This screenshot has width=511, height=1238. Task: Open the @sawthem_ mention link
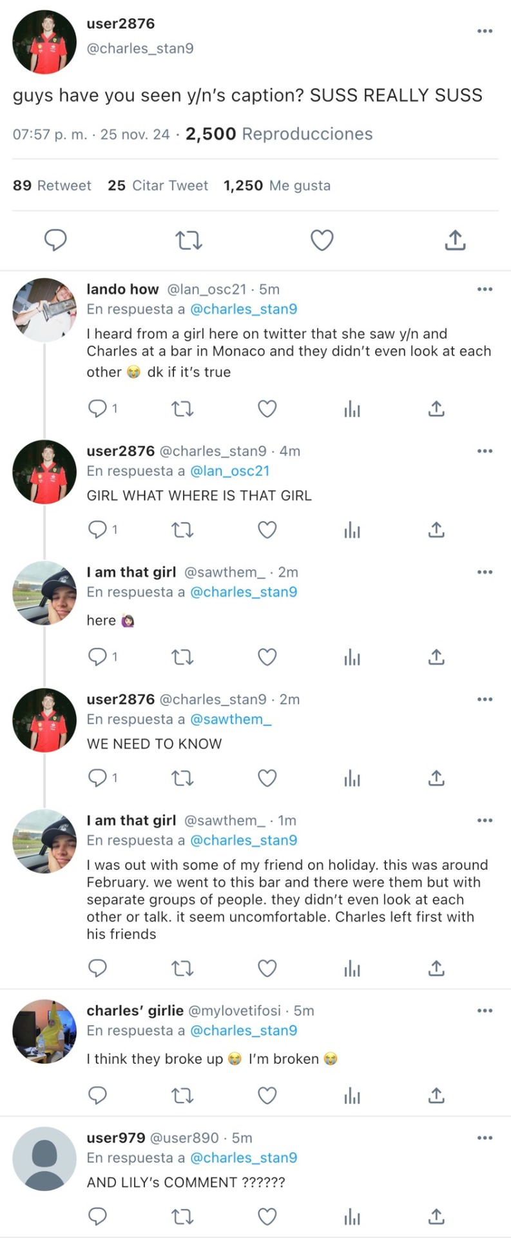pos(231,720)
